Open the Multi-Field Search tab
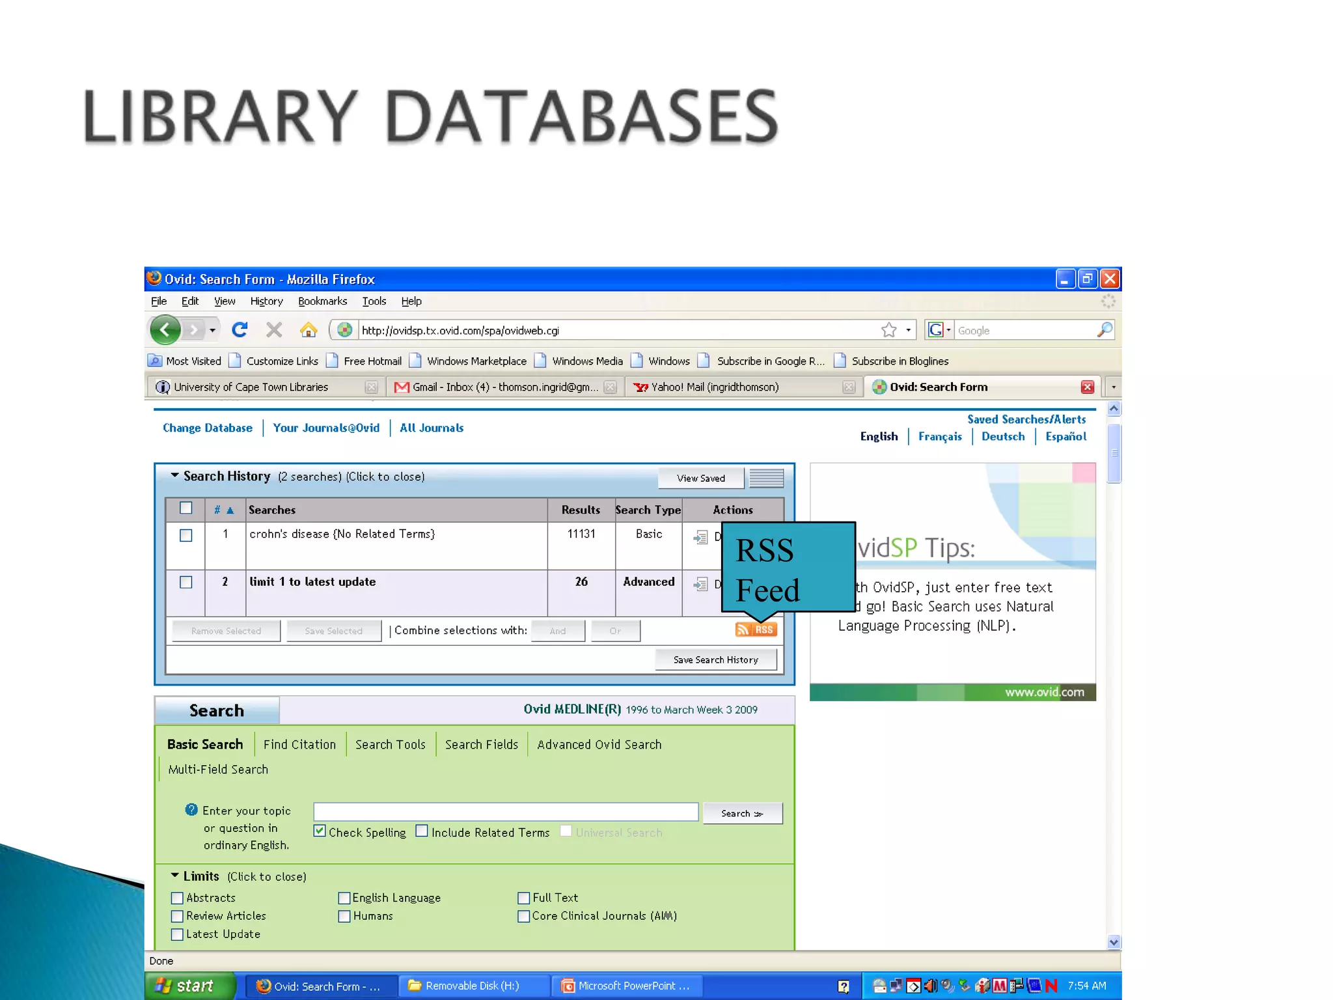Viewport: 1333px width, 1000px height. (218, 769)
